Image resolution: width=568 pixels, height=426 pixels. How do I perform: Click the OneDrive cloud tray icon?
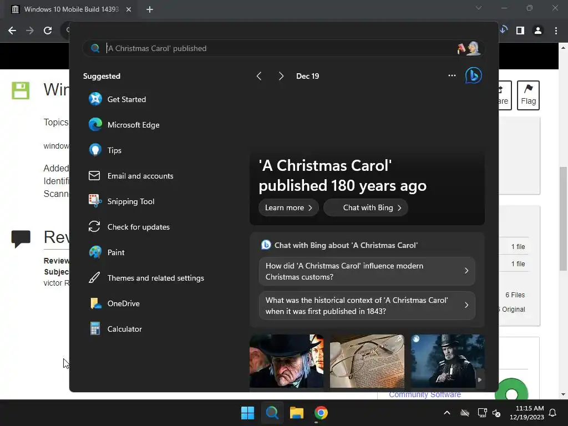[x=465, y=413]
